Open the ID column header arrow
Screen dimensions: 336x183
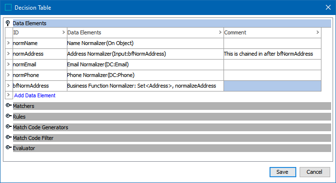[x=64, y=32]
